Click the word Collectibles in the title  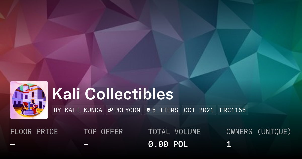(129, 94)
